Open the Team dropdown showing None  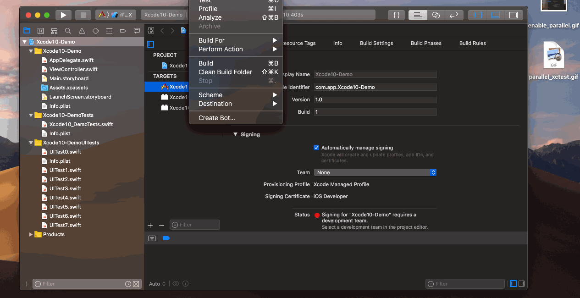(x=375, y=172)
